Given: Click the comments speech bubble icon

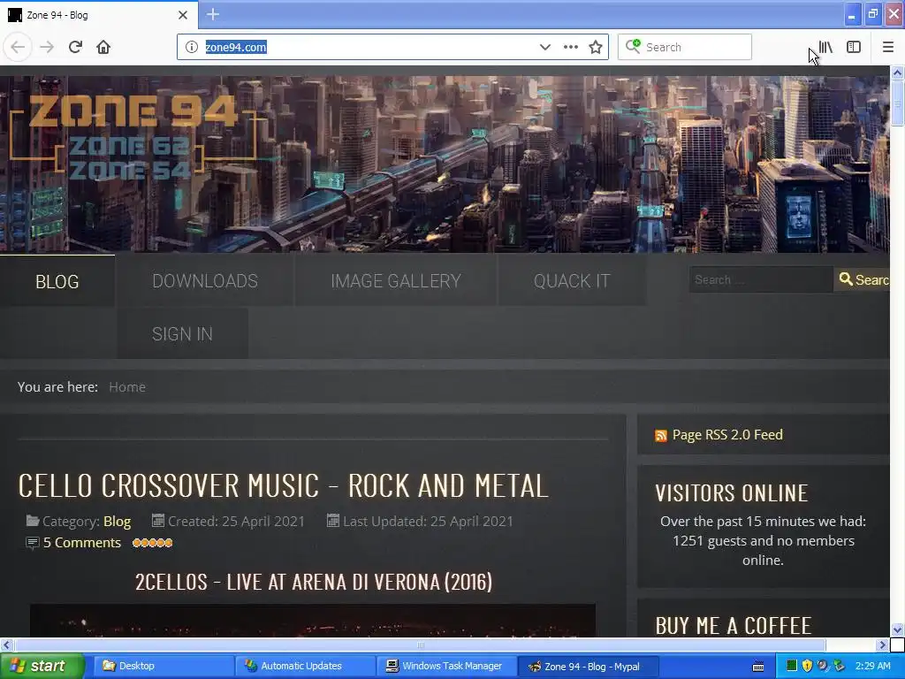Looking at the screenshot, I should tap(33, 543).
